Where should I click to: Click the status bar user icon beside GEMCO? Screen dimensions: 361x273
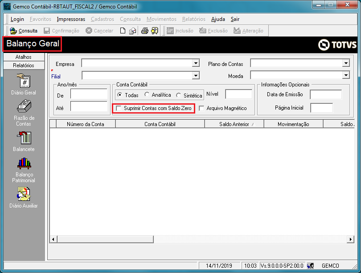click(310, 266)
